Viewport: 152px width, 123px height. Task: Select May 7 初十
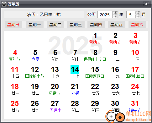coord(76,55)
